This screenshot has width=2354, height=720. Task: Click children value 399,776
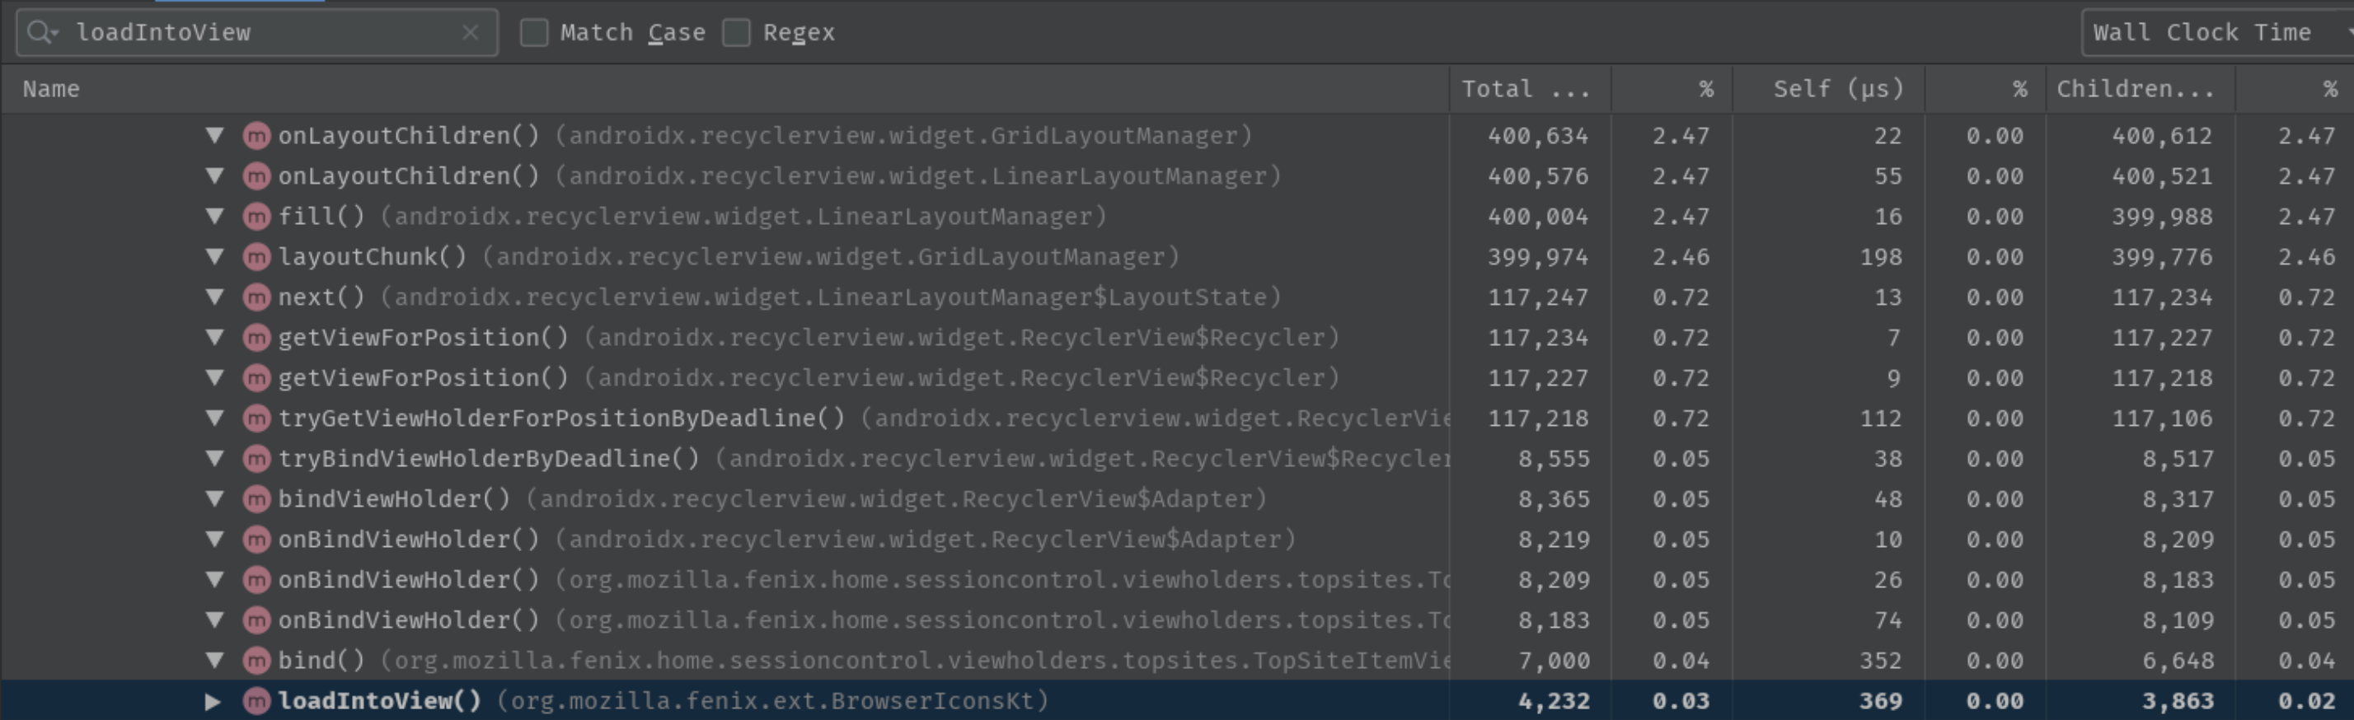pos(2162,257)
